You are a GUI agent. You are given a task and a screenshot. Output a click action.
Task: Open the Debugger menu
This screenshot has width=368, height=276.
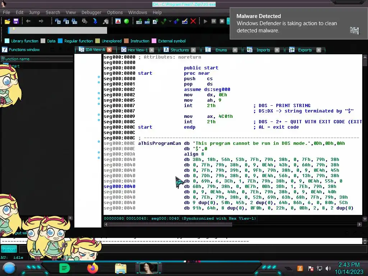click(x=91, y=13)
